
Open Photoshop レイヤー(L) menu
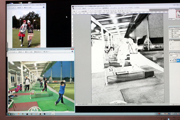click(x=98, y=8)
